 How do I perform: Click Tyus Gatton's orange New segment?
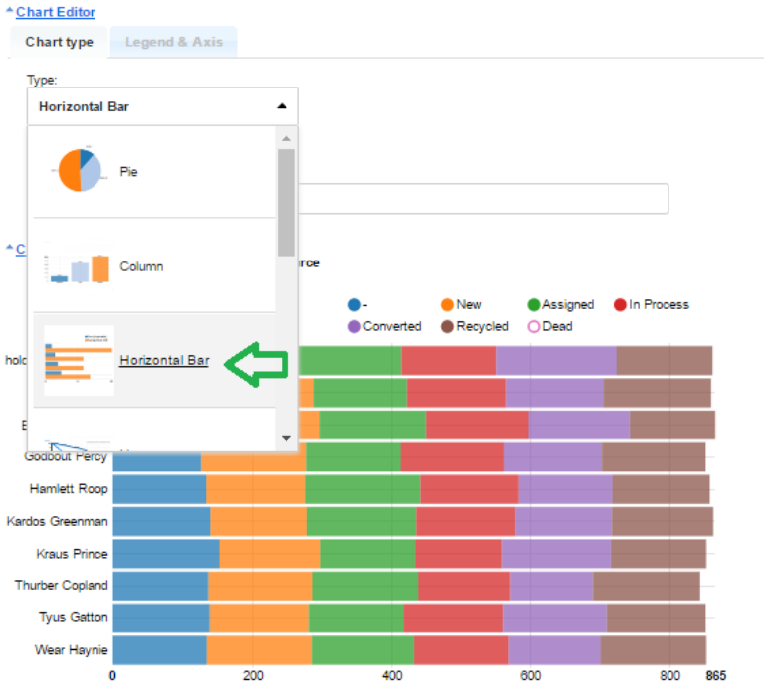(x=260, y=618)
